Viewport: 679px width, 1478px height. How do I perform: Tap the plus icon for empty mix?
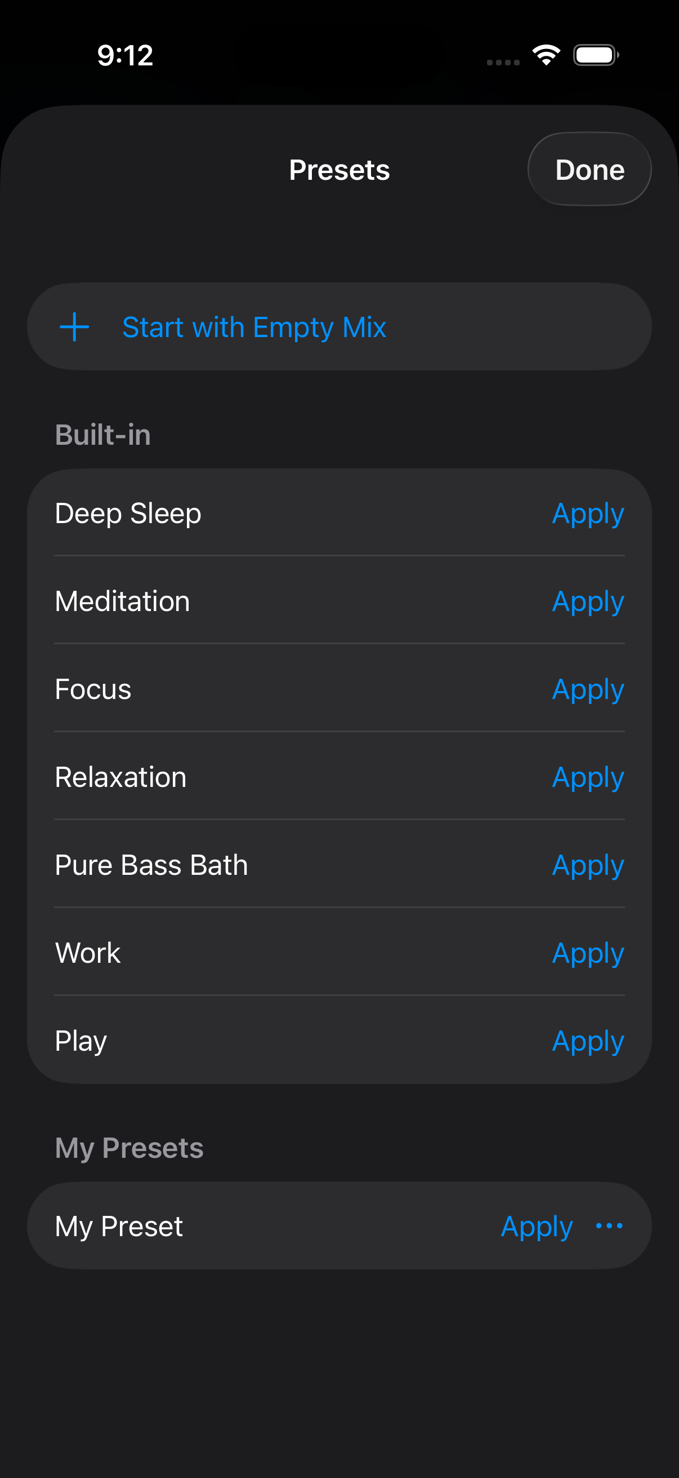[74, 327]
